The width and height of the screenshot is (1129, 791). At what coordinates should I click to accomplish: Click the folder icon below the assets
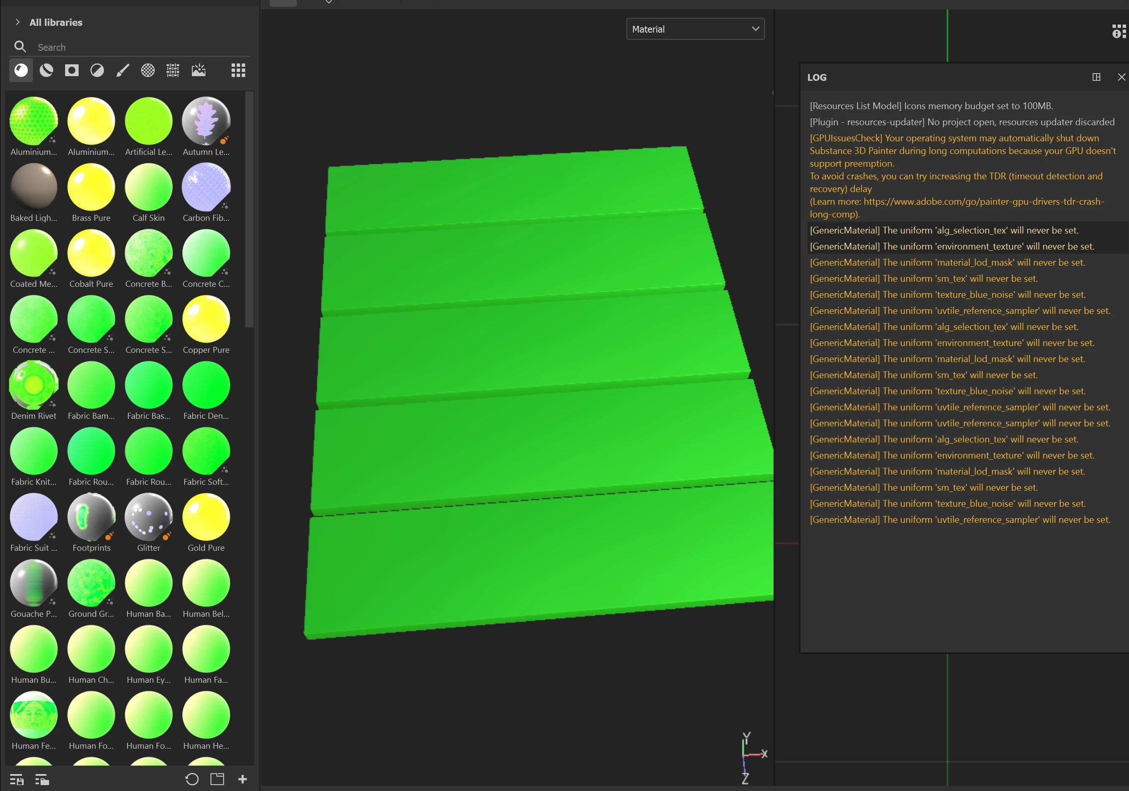[x=217, y=779]
